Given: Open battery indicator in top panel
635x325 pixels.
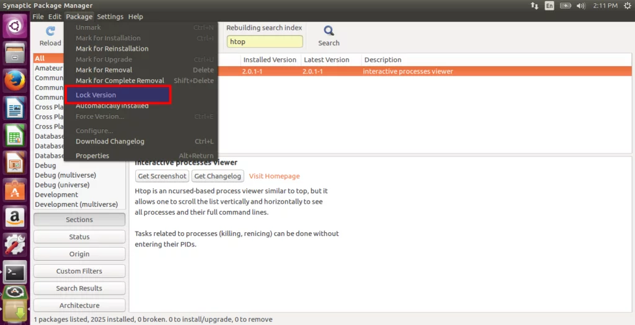Looking at the screenshot, I should pos(566,6).
